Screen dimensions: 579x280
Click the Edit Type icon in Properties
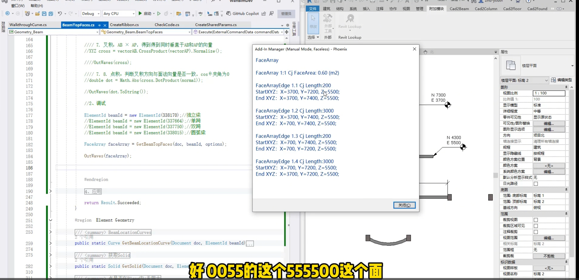553,80
